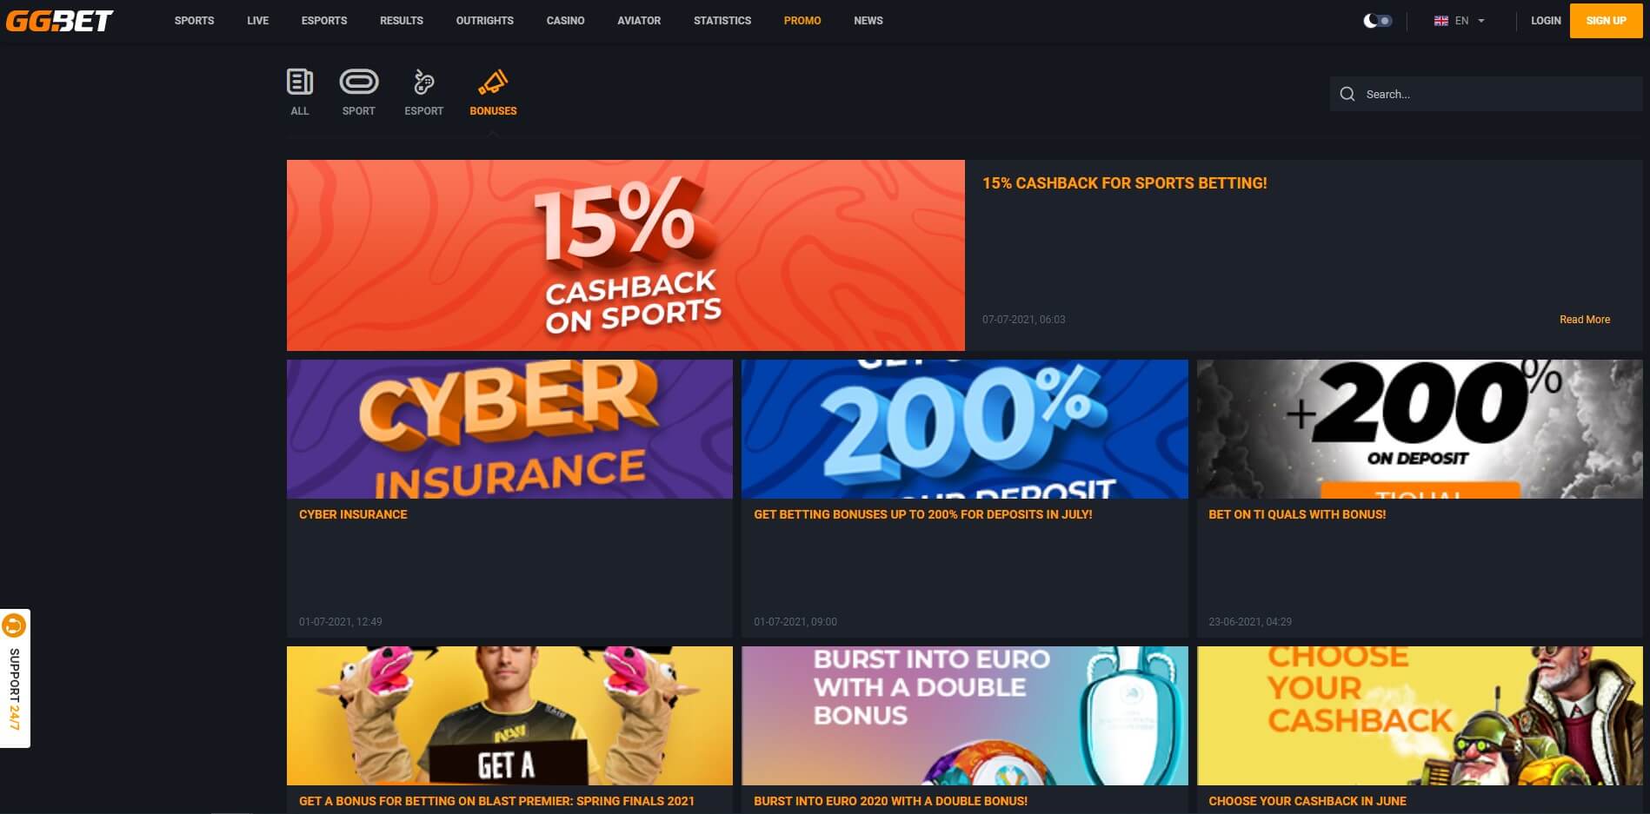
Task: Select the Bonuses megaphone icon
Action: coord(493,82)
